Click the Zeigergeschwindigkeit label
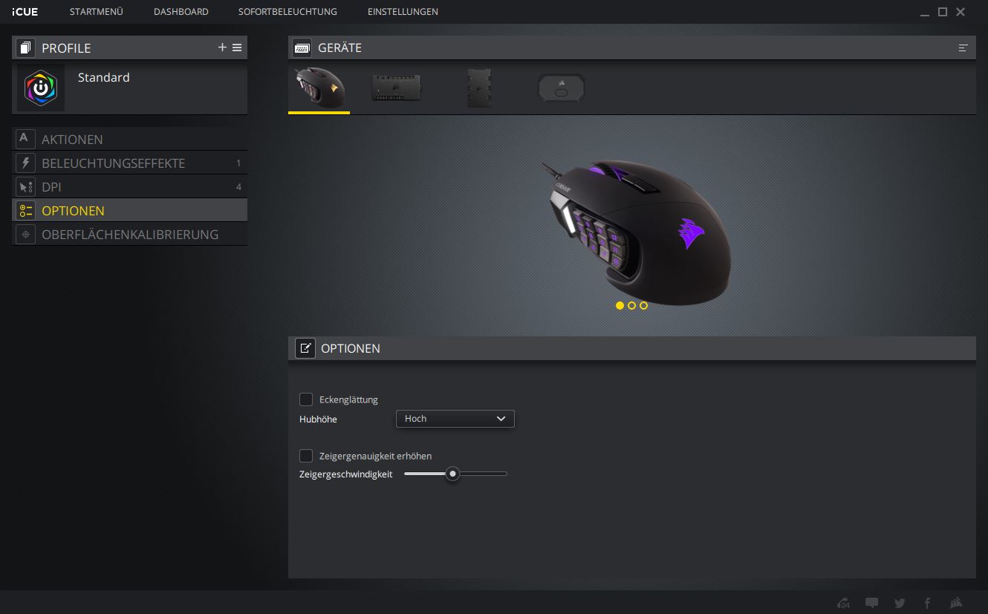 coord(345,474)
